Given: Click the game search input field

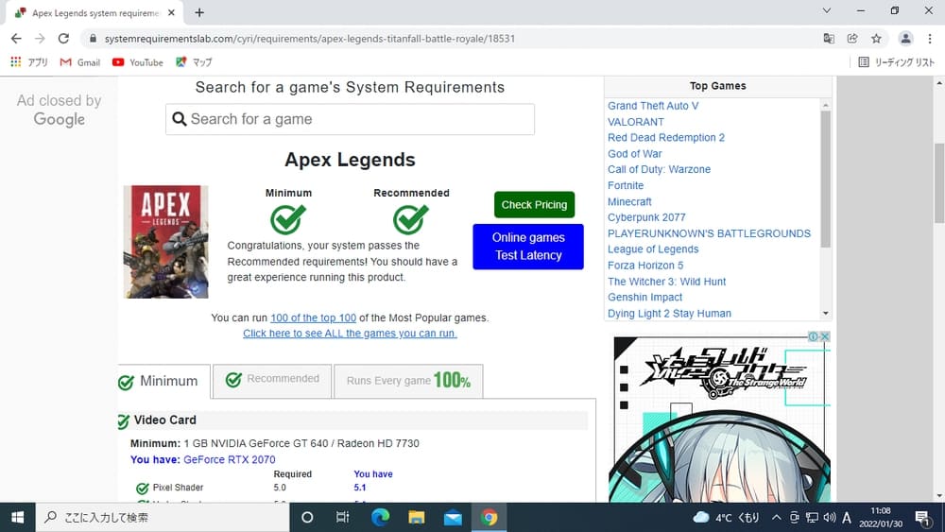Looking at the screenshot, I should click(350, 119).
